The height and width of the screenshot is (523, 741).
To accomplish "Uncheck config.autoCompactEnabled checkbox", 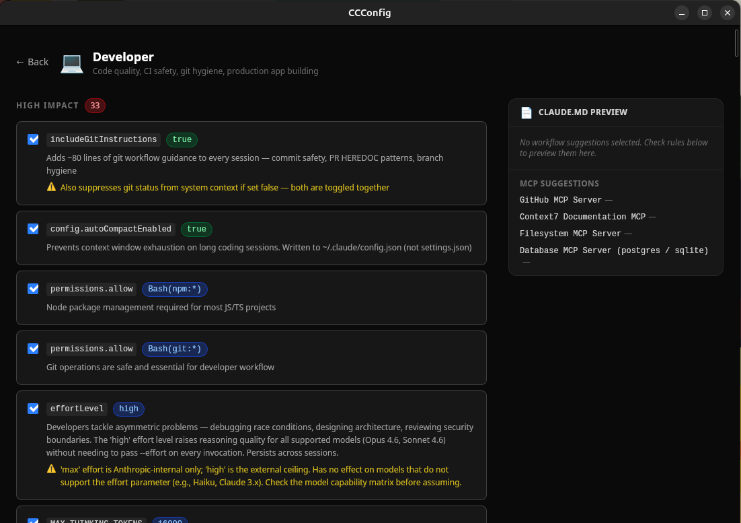I will tap(33, 229).
